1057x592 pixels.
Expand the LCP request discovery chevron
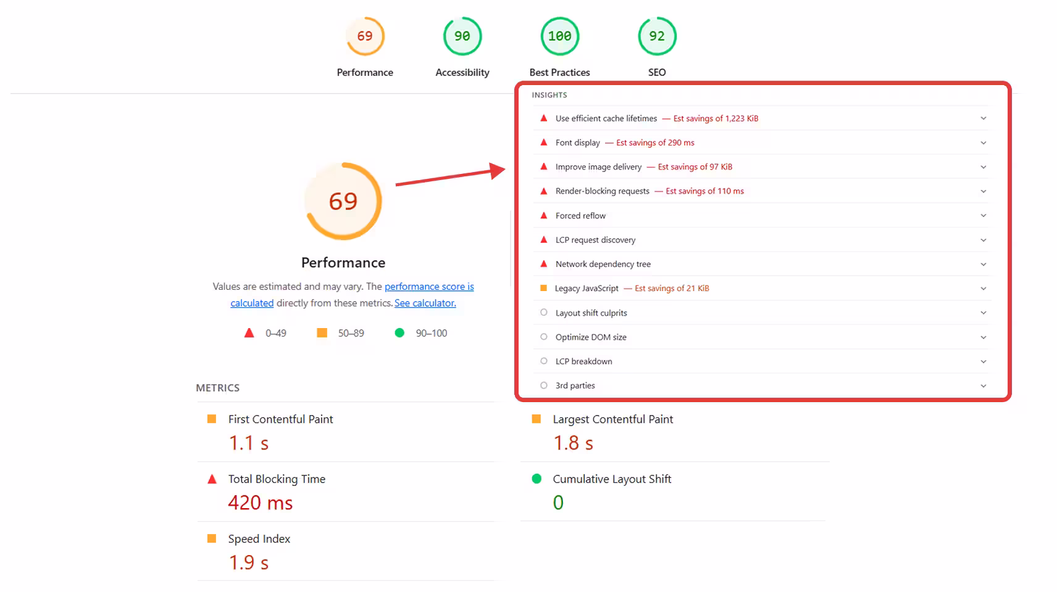984,240
